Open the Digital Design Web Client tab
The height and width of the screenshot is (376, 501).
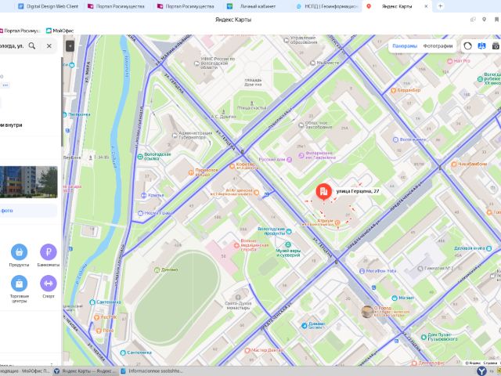[49, 6]
